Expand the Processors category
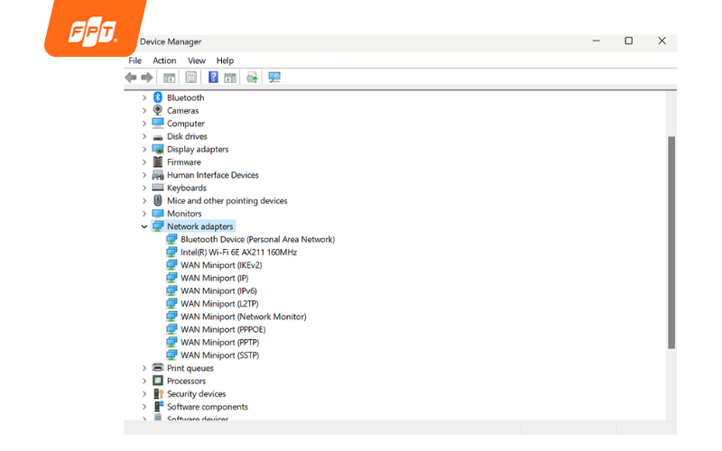This screenshot has height=451, width=722. (144, 382)
